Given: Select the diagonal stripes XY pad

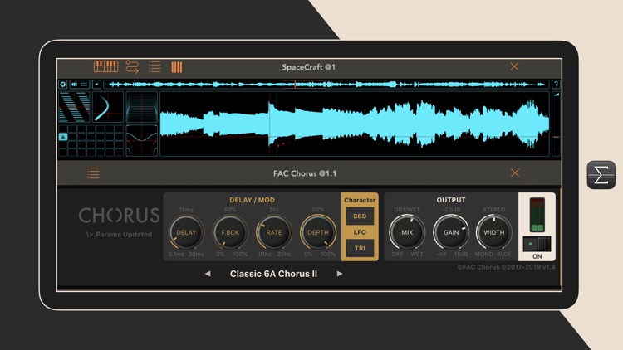Looking at the screenshot, I should tap(74, 107).
